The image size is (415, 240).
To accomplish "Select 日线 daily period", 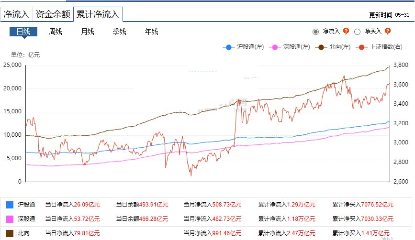I will pyautogui.click(x=23, y=32).
